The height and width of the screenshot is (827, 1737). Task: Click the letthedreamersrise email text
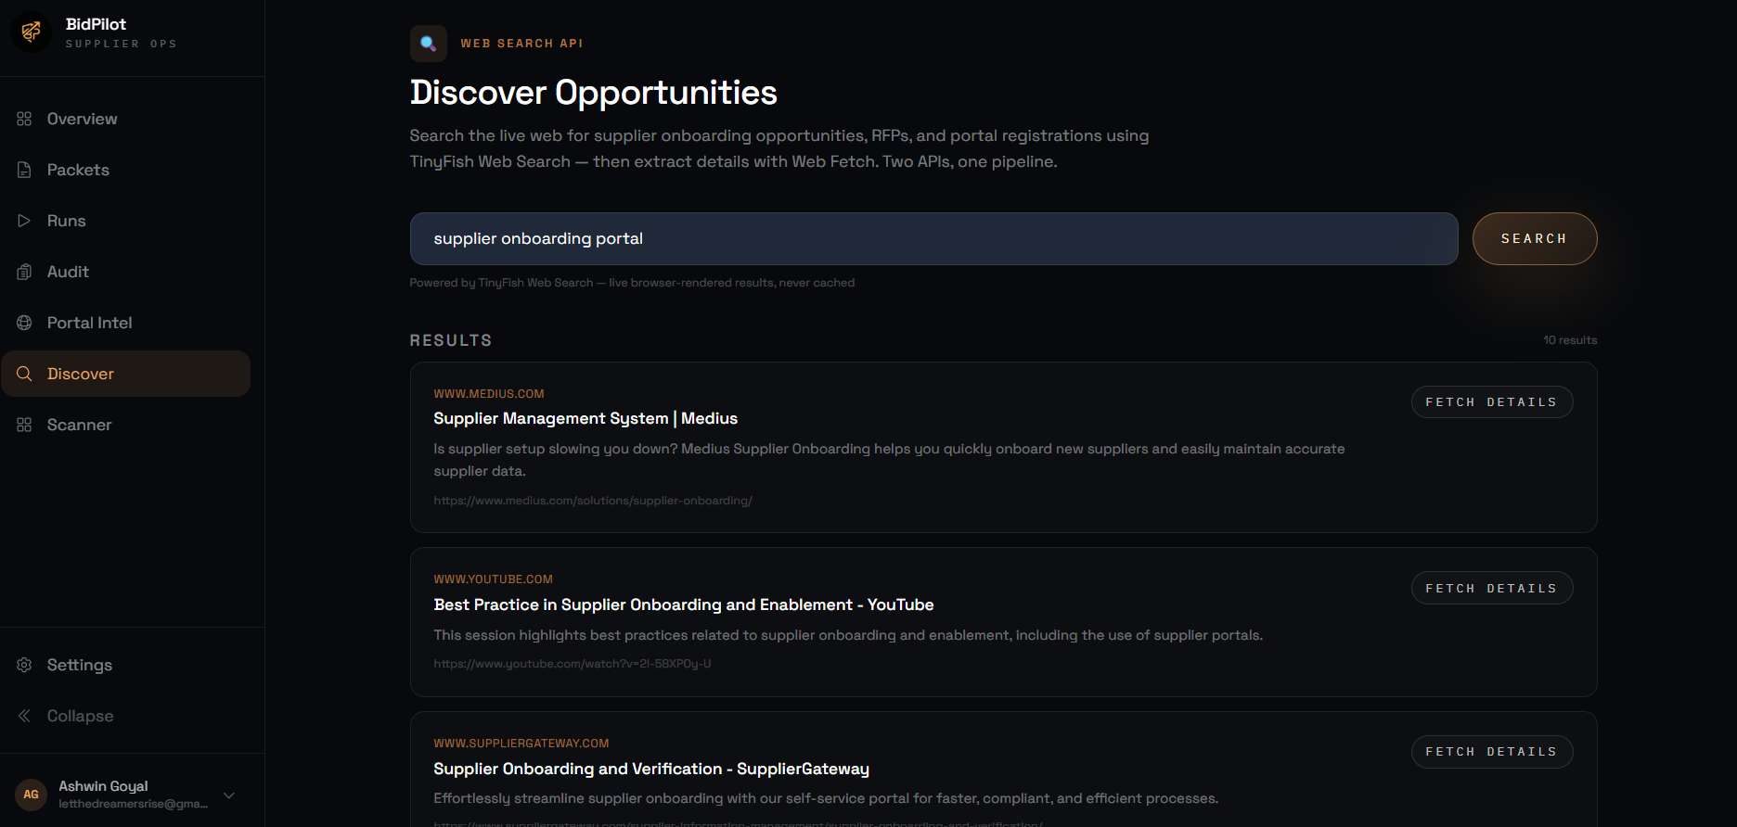(x=133, y=804)
